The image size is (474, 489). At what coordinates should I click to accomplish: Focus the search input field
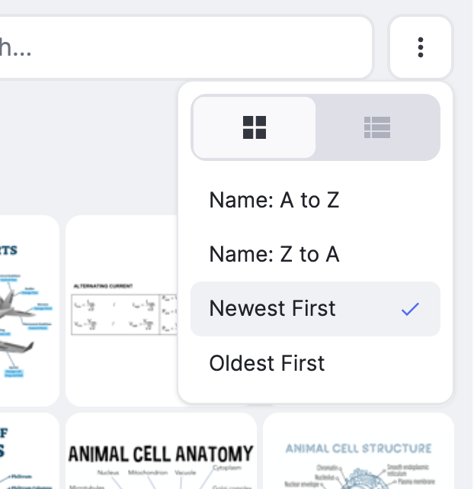click(x=183, y=47)
